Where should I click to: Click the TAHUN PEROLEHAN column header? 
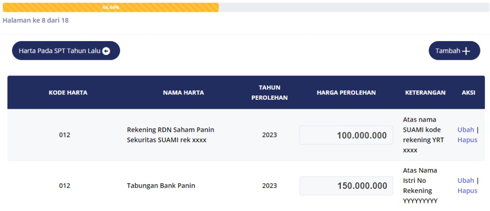point(269,93)
